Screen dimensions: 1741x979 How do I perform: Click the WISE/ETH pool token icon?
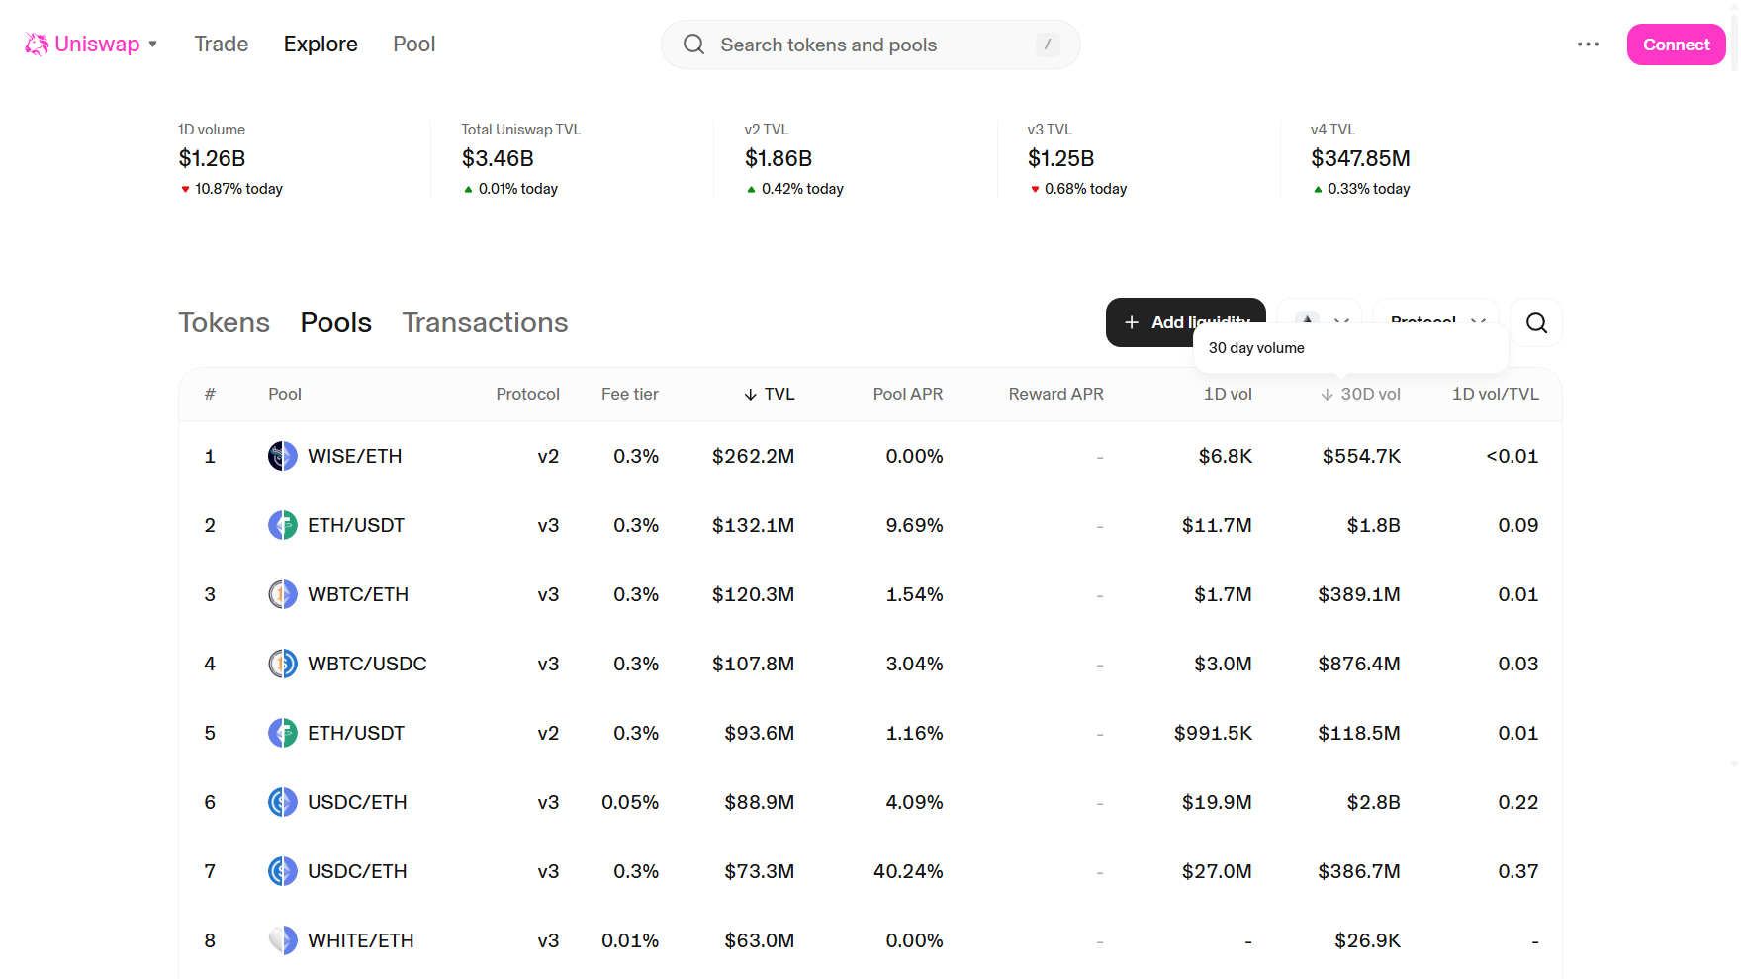[283, 456]
